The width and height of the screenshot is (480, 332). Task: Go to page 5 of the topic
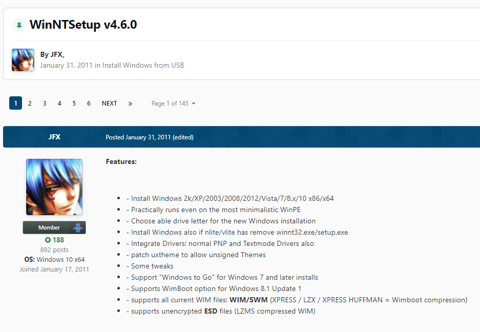tap(74, 103)
